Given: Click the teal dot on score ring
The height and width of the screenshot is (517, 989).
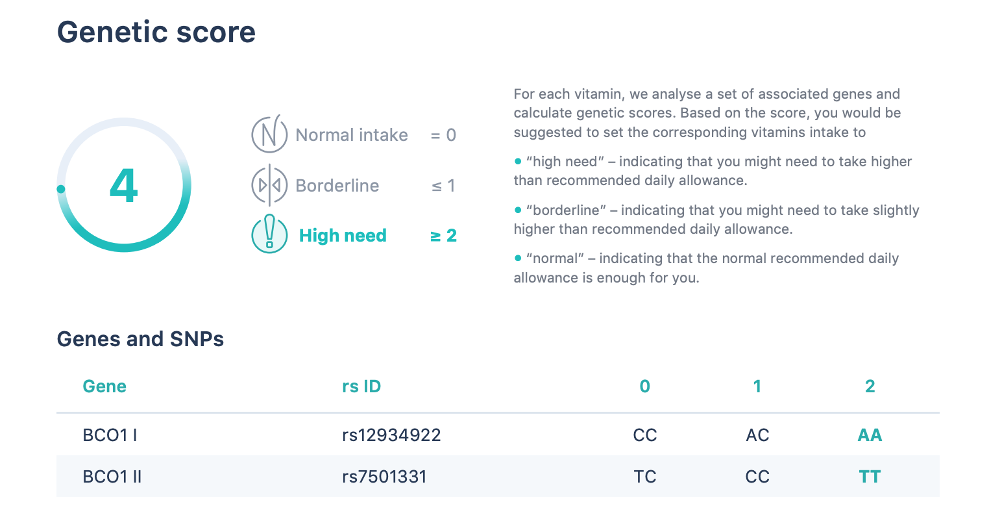Looking at the screenshot, I should point(61,189).
